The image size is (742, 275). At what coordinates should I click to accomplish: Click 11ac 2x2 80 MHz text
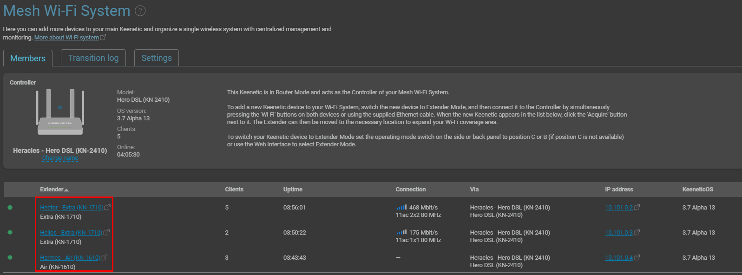418,215
